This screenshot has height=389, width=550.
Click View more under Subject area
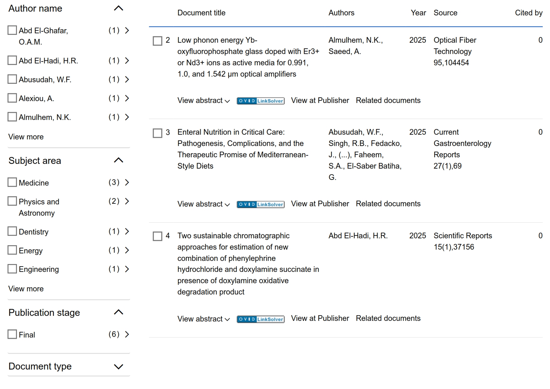coord(26,289)
